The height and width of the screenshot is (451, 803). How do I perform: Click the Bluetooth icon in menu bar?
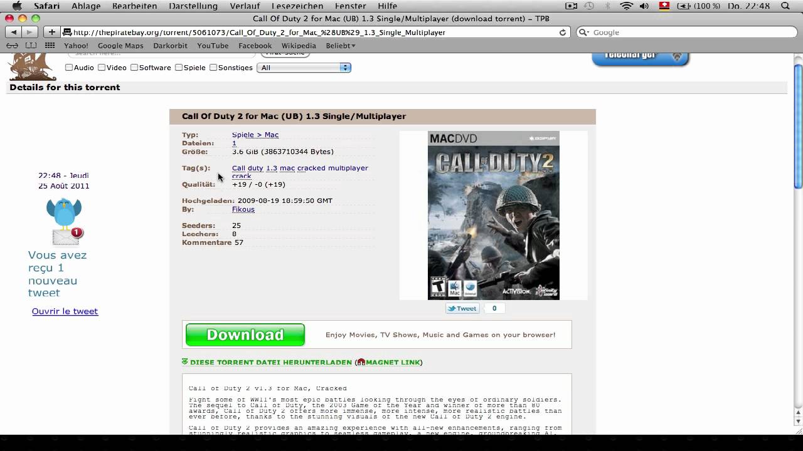click(607, 6)
